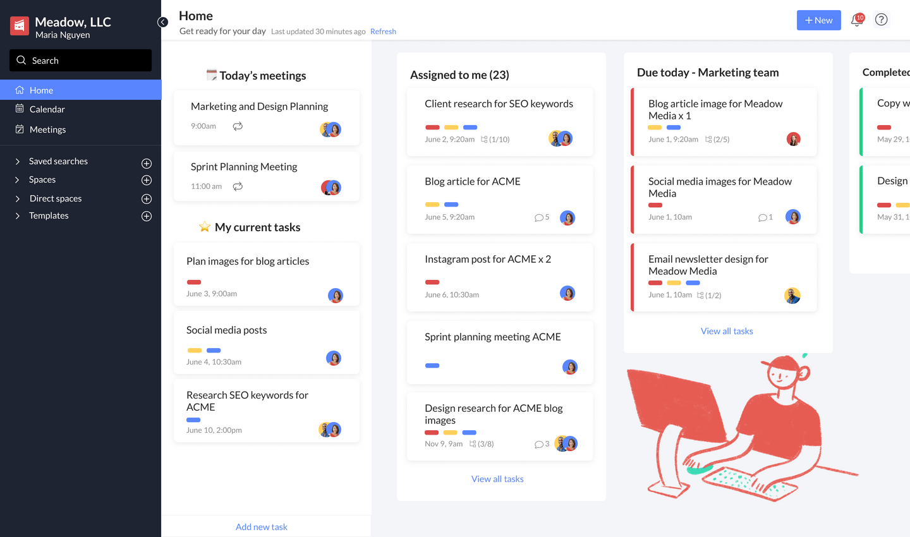Click the red priority tag on Plan images task

coord(194,282)
